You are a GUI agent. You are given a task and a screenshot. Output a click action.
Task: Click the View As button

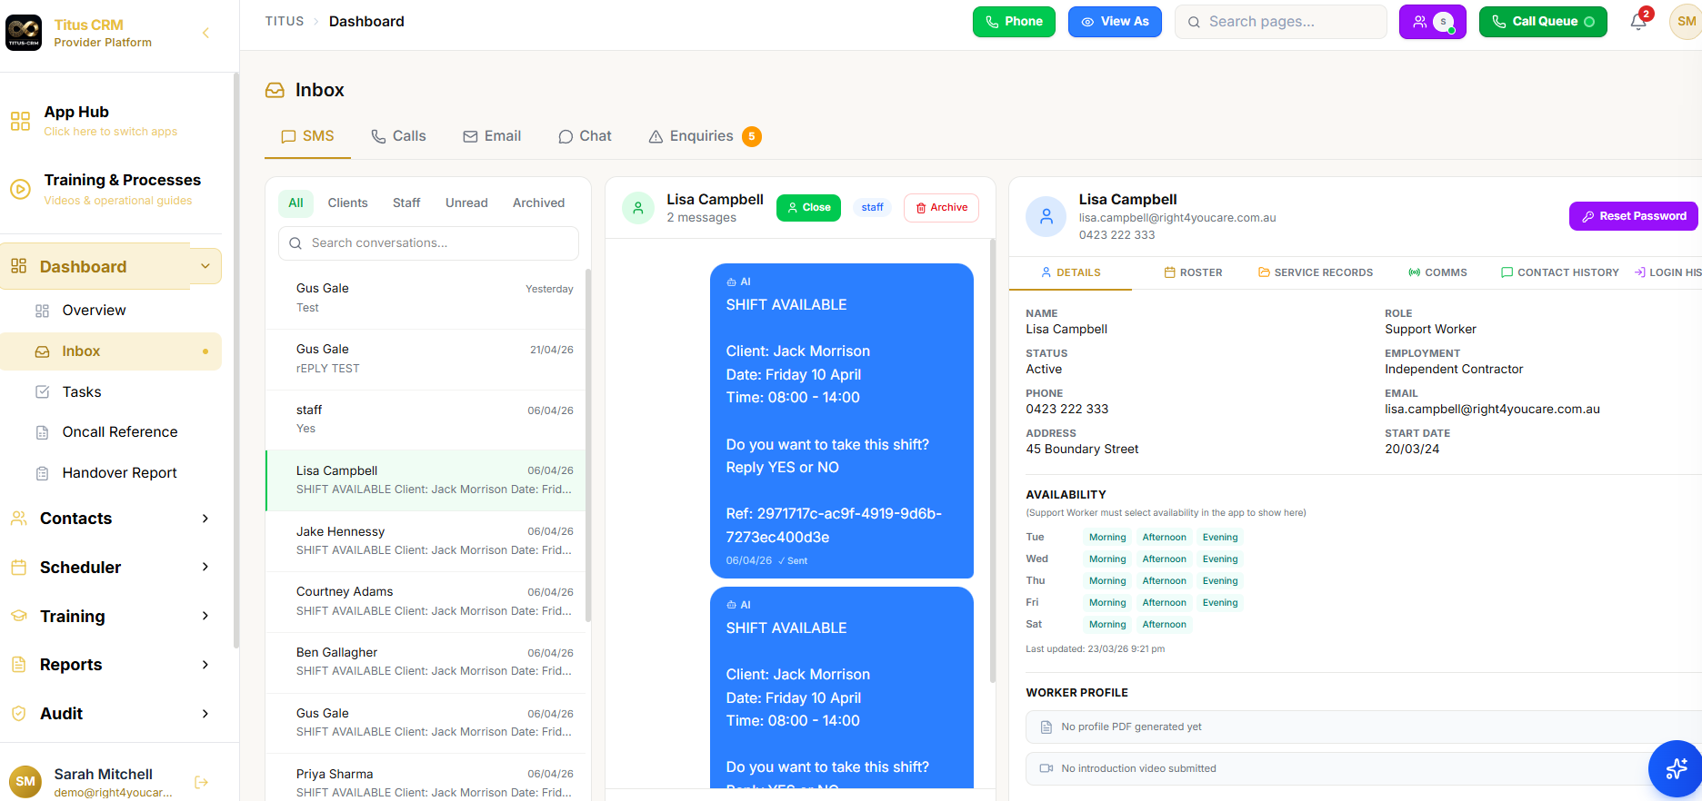tap(1115, 22)
